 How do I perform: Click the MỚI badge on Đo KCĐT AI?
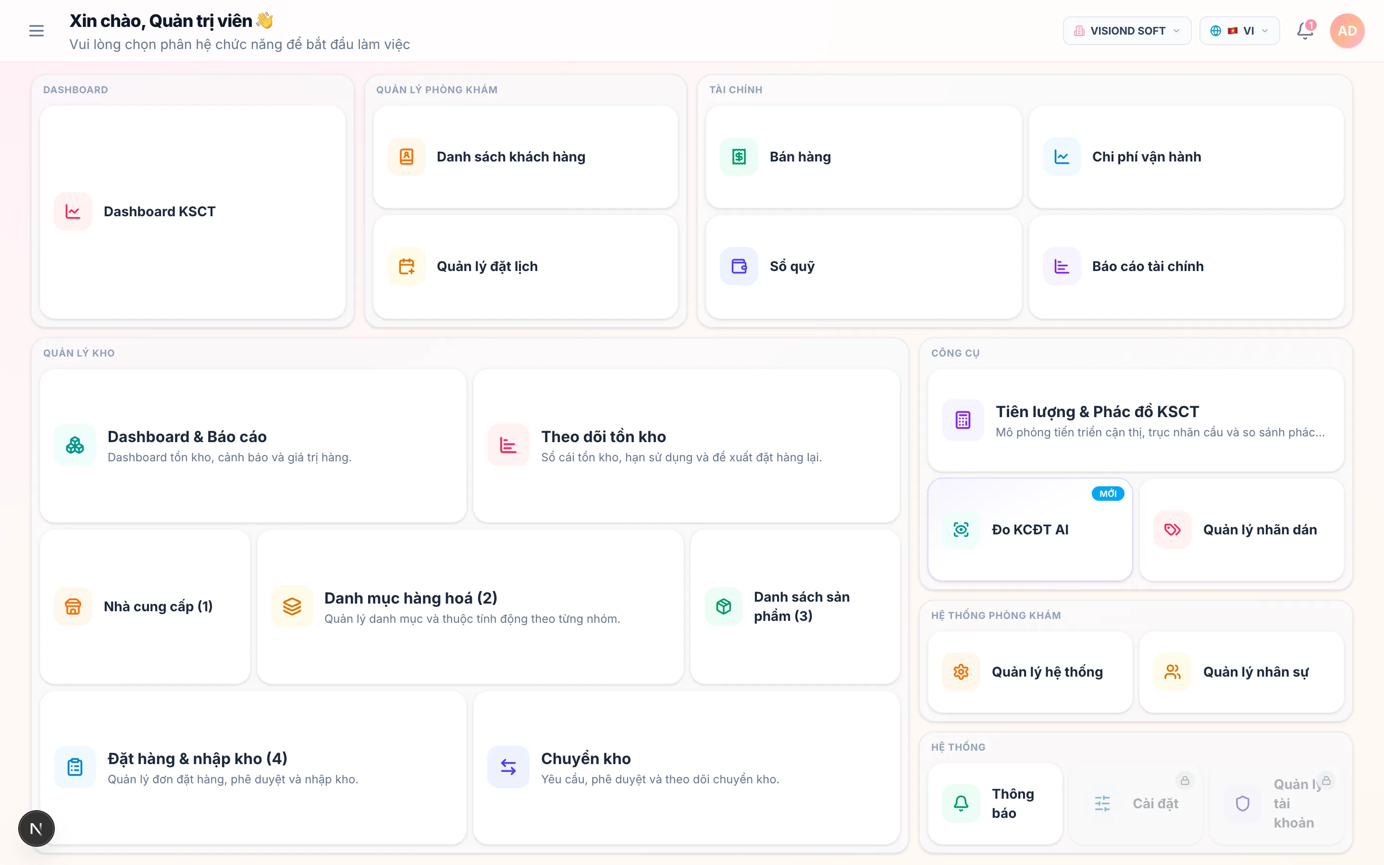tap(1108, 493)
